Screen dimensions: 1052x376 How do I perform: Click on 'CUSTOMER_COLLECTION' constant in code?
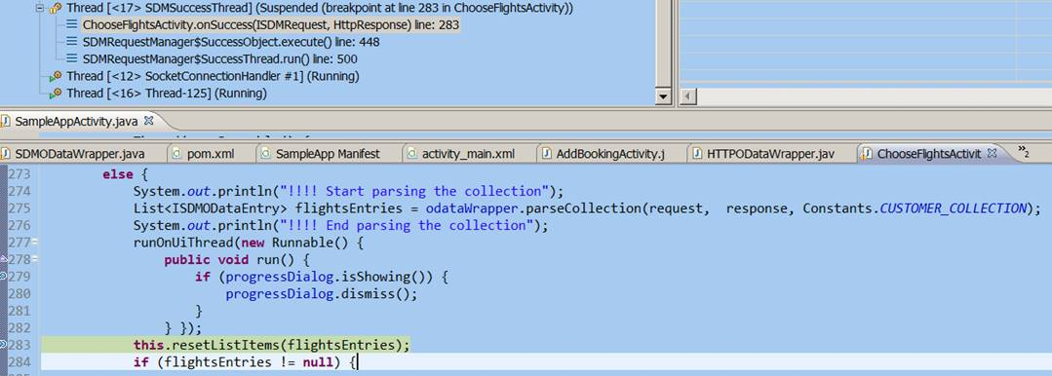point(953,207)
